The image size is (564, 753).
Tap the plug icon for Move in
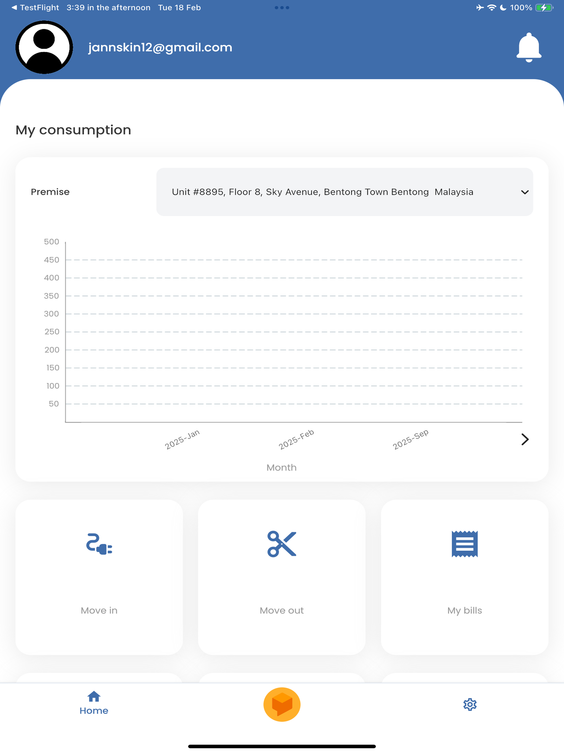pyautogui.click(x=99, y=544)
